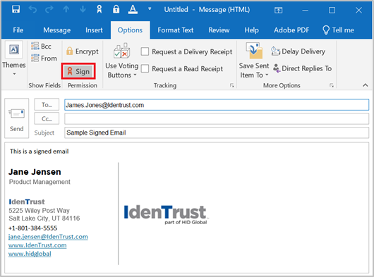Click the Send button

(17, 118)
